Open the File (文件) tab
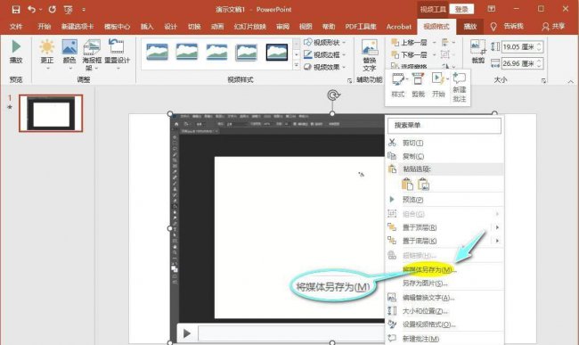This screenshot has width=579, height=345. pos(16,27)
